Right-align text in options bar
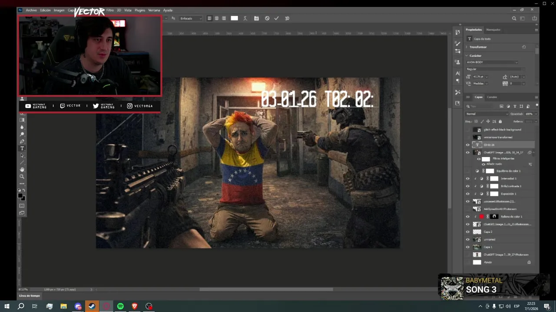556x312 pixels. pos(224,18)
